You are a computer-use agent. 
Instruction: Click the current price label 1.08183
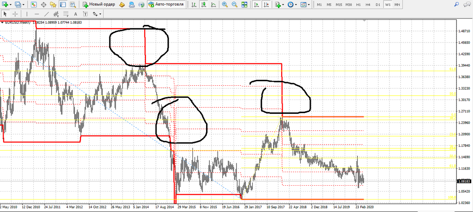tap(464, 181)
